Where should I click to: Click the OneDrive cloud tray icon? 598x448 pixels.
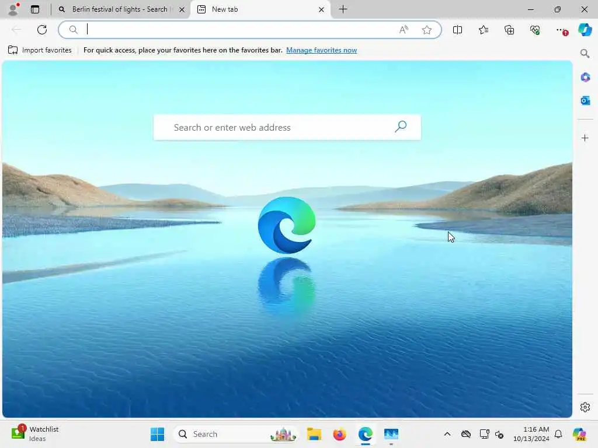coord(465,434)
